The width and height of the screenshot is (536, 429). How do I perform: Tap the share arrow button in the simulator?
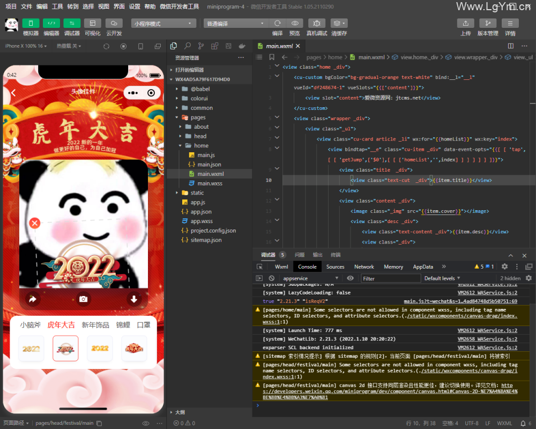click(x=33, y=299)
